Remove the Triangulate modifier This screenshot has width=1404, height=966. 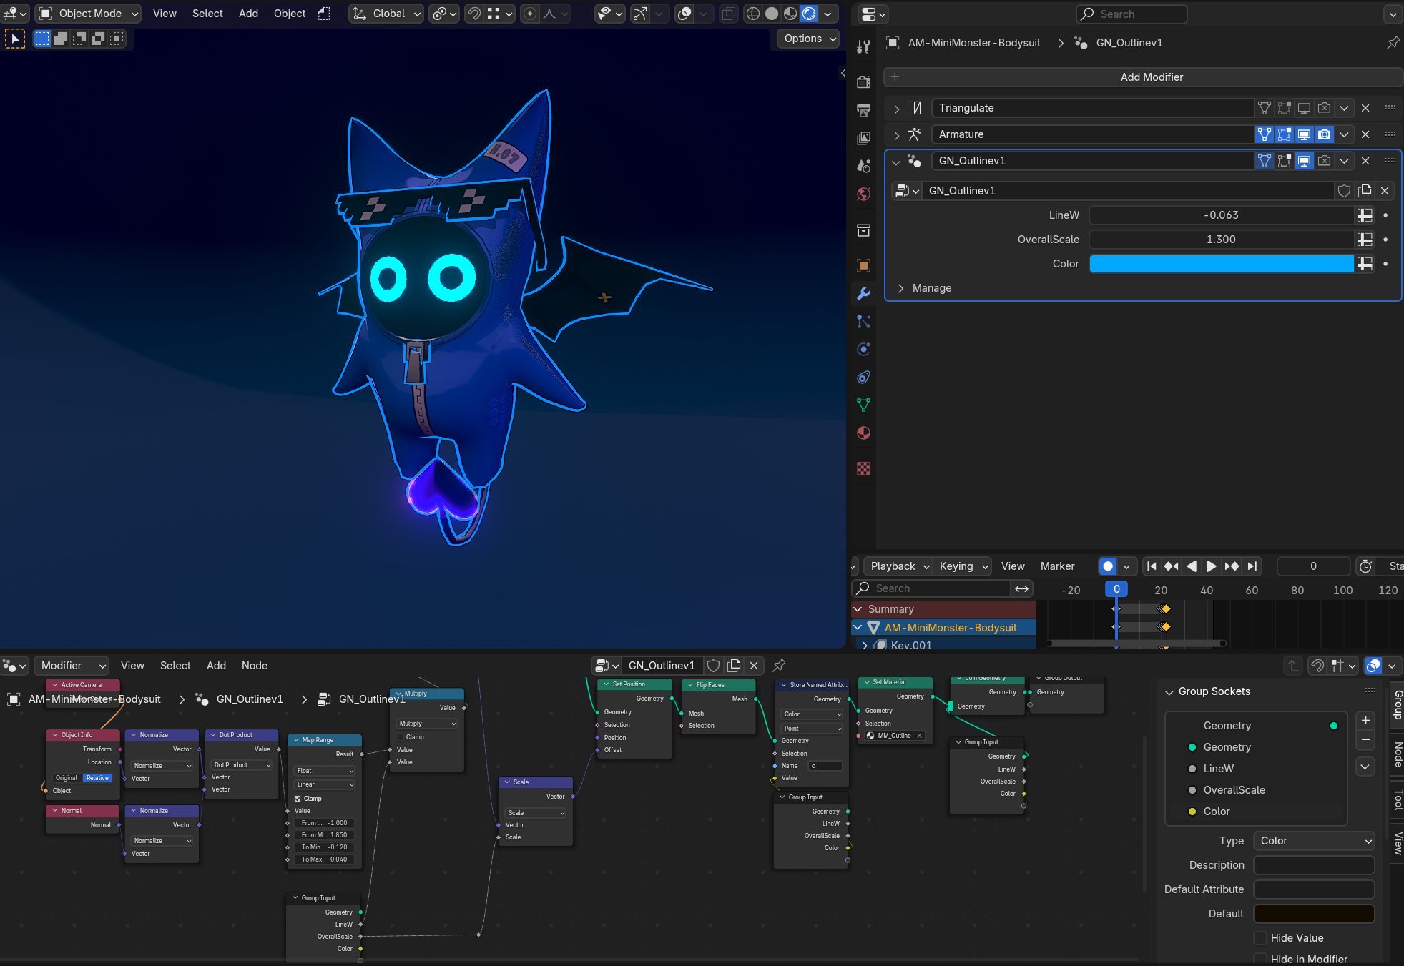click(x=1365, y=108)
